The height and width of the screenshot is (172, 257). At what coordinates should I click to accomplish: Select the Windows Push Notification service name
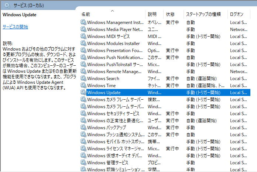pyautogui.click(x=115, y=58)
